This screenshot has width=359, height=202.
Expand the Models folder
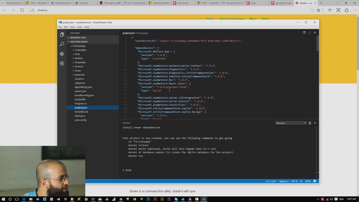(93, 58)
